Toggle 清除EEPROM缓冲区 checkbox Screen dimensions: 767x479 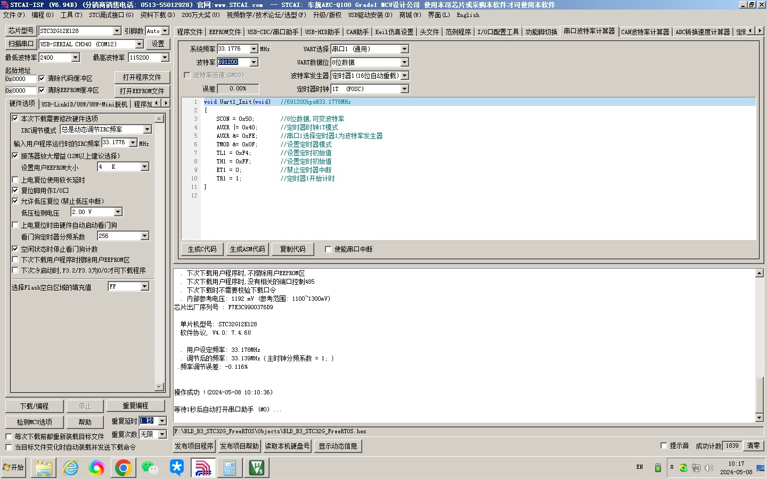coord(42,90)
